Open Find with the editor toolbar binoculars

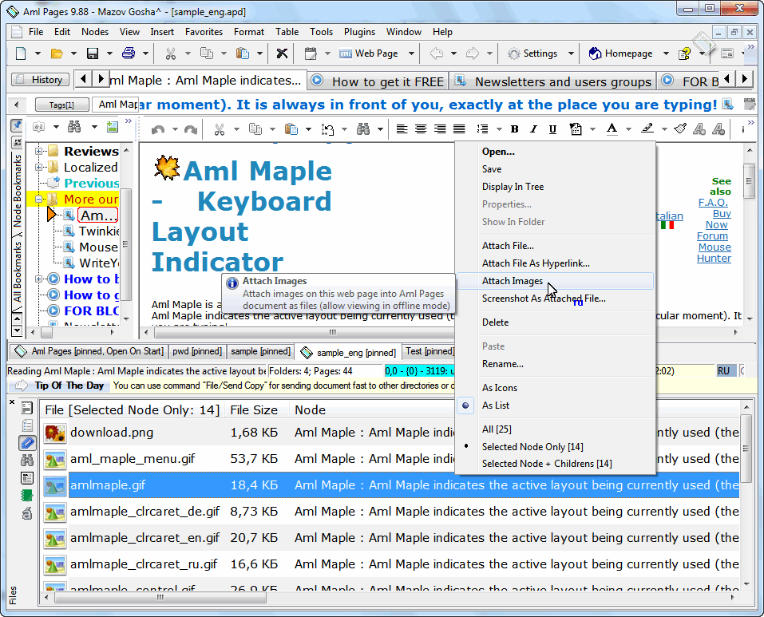pyautogui.click(x=363, y=129)
